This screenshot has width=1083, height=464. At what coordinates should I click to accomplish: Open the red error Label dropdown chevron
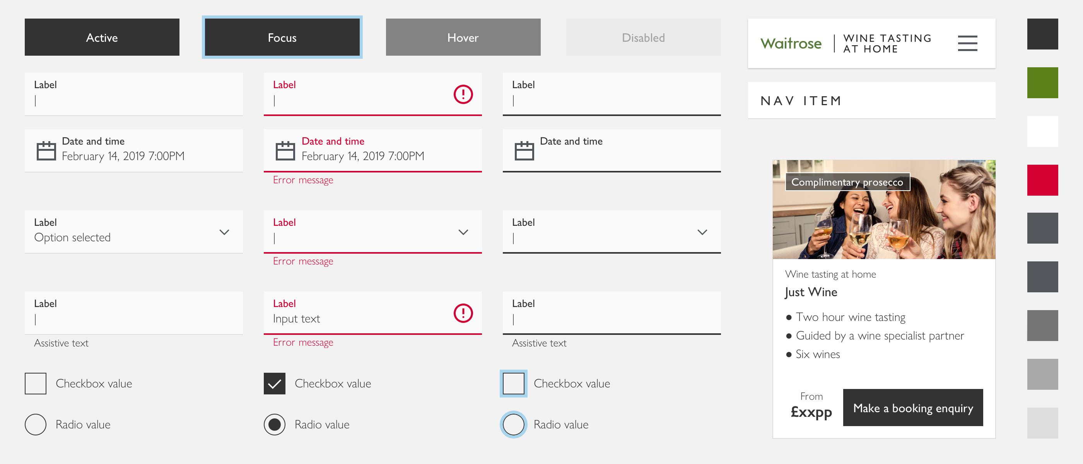coord(463,232)
